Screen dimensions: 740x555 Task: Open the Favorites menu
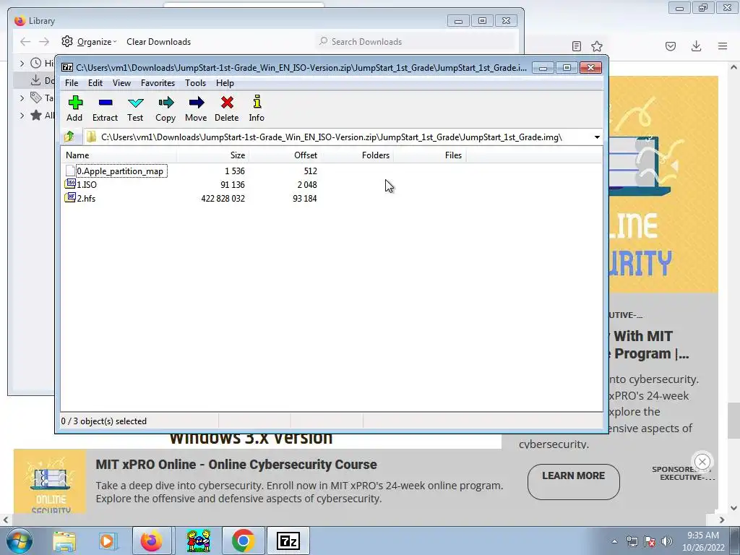tap(158, 83)
